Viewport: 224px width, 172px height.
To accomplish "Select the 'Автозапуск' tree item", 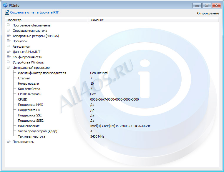I will pos(21,46).
